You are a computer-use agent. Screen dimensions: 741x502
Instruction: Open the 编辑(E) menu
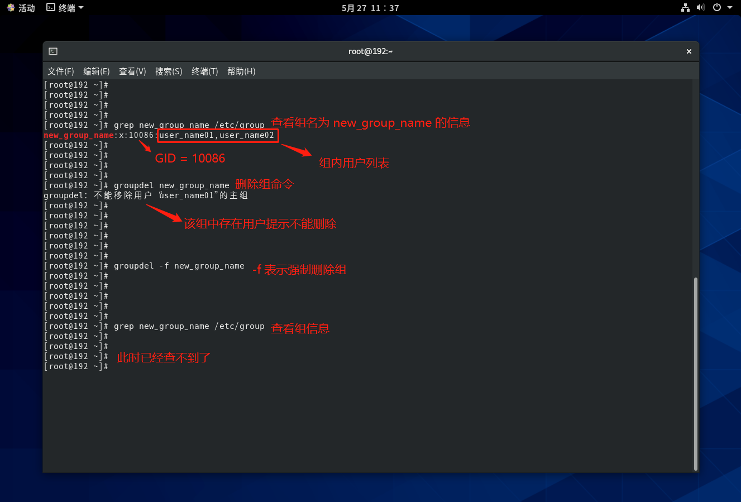(x=96, y=71)
